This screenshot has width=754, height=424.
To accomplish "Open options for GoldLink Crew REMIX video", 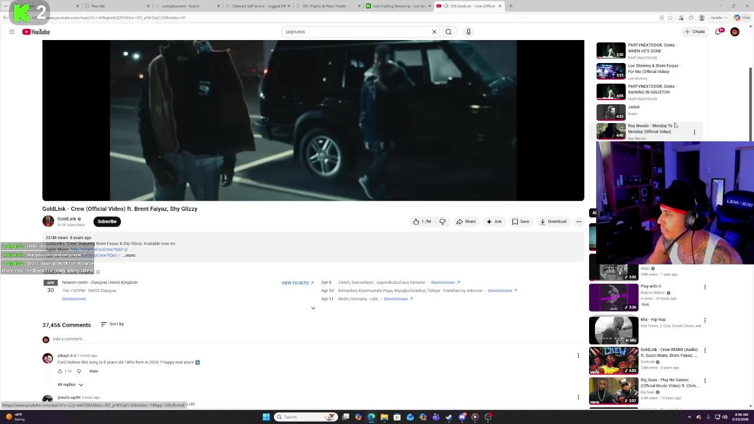I will [x=705, y=350].
